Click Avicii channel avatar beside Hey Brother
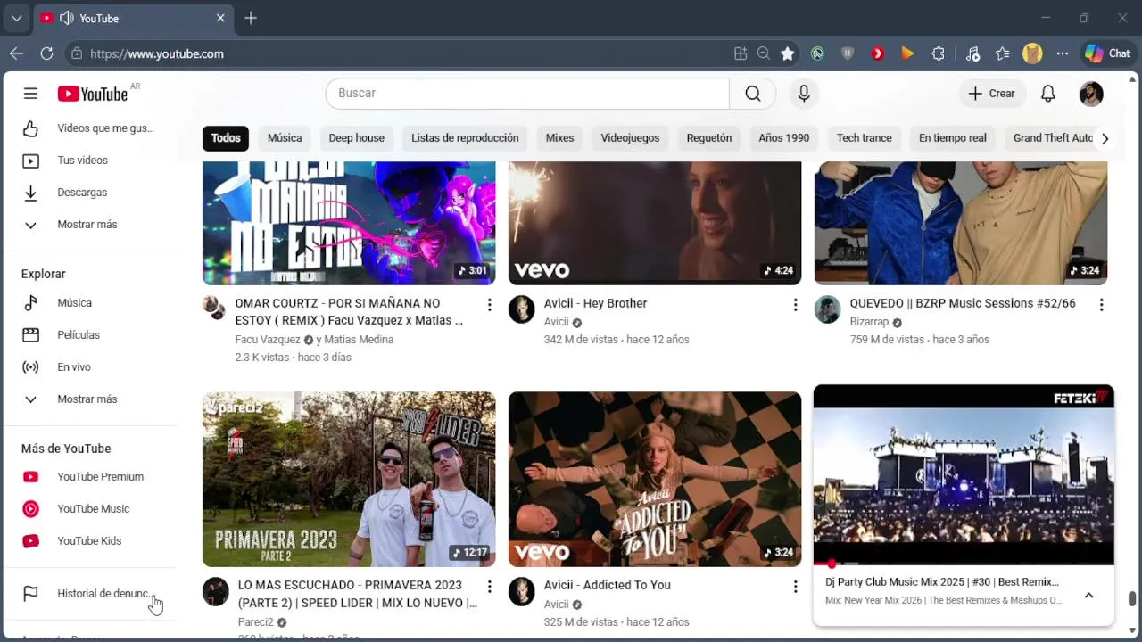The height and width of the screenshot is (642, 1142). (521, 309)
